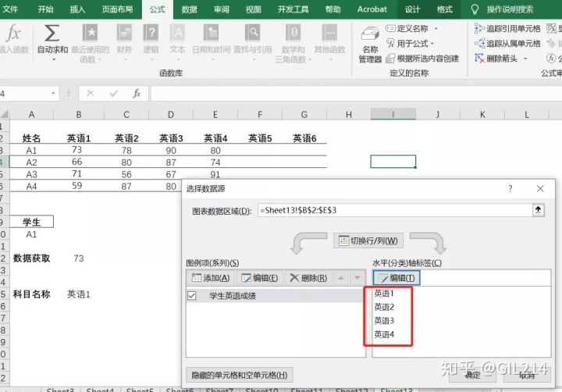Select the 英语1 axis label entry
Image resolution: width=562 pixels, height=392 pixels.
[384, 294]
